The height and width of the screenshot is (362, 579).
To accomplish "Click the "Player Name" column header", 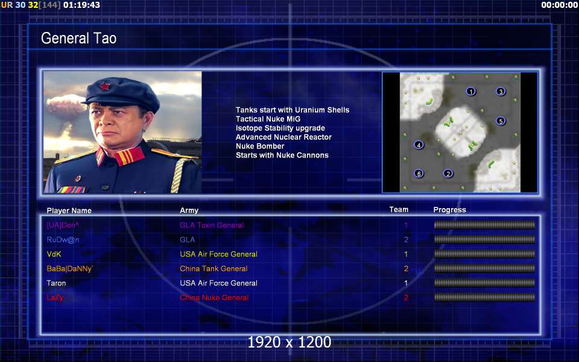I will [x=69, y=211].
